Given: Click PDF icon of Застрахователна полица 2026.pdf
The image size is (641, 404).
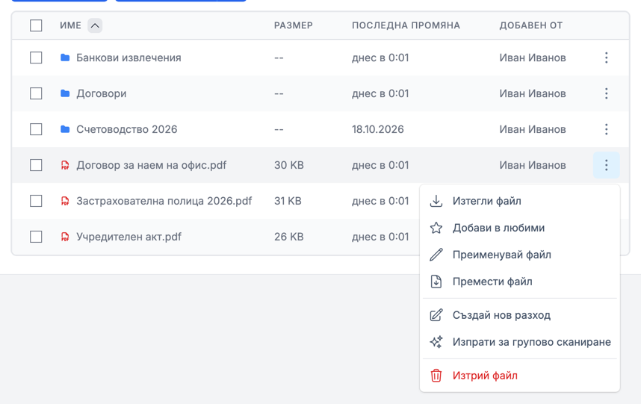Looking at the screenshot, I should 65,201.
